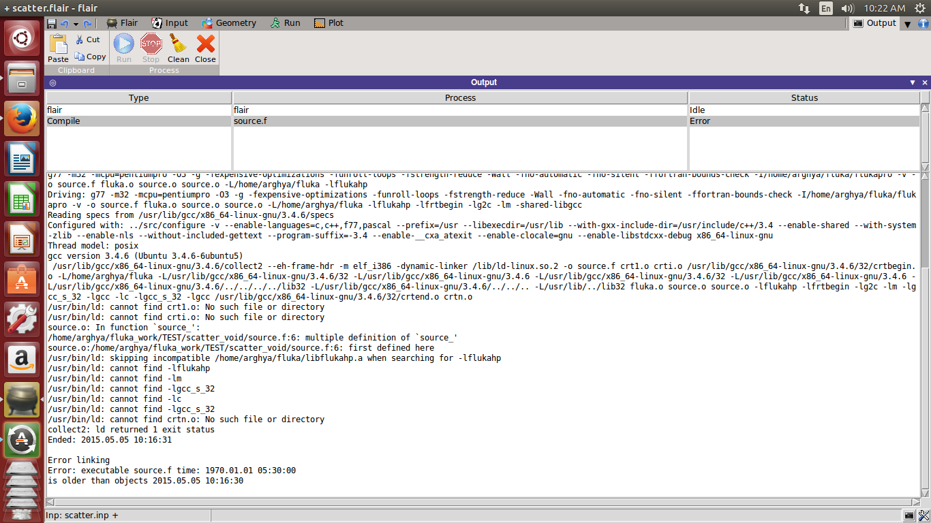Open the Flair tab
The image size is (931, 523).
tap(121, 22)
